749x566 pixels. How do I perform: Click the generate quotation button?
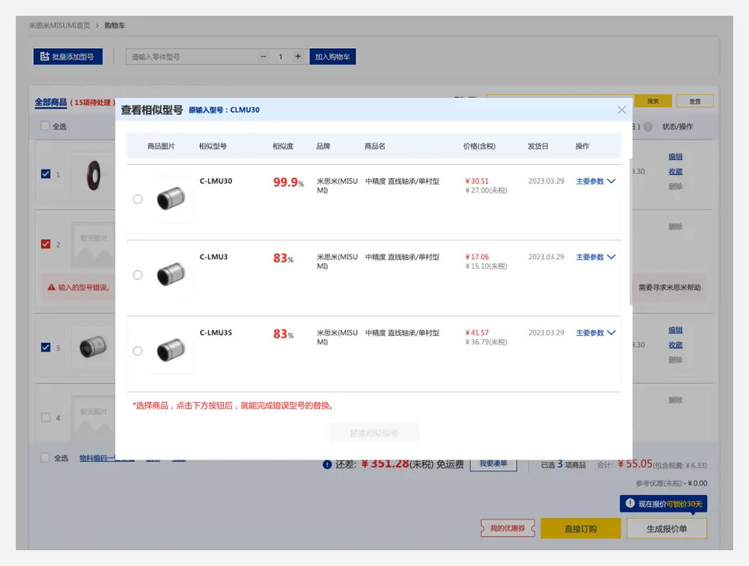pos(666,528)
